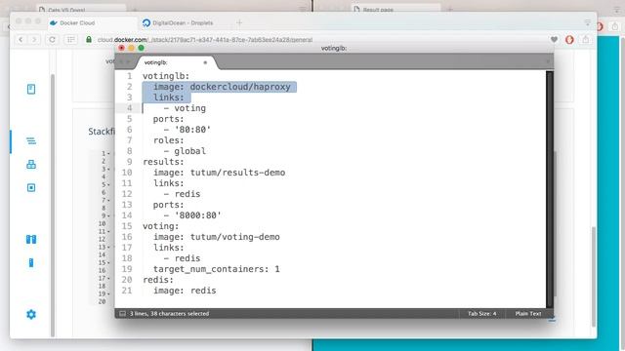Viewport: 625px width, 351px height.
Task: Click the Docker Cloud page vertical scrollbar
Action: pyautogui.click(x=594, y=277)
